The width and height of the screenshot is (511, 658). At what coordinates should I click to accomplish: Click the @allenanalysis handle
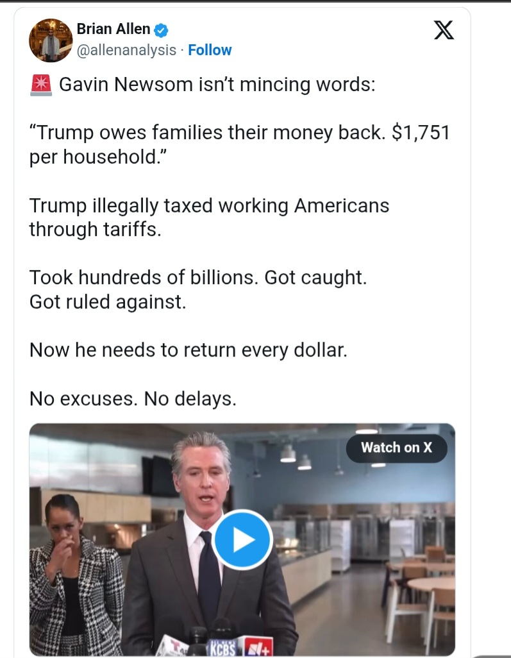click(126, 50)
